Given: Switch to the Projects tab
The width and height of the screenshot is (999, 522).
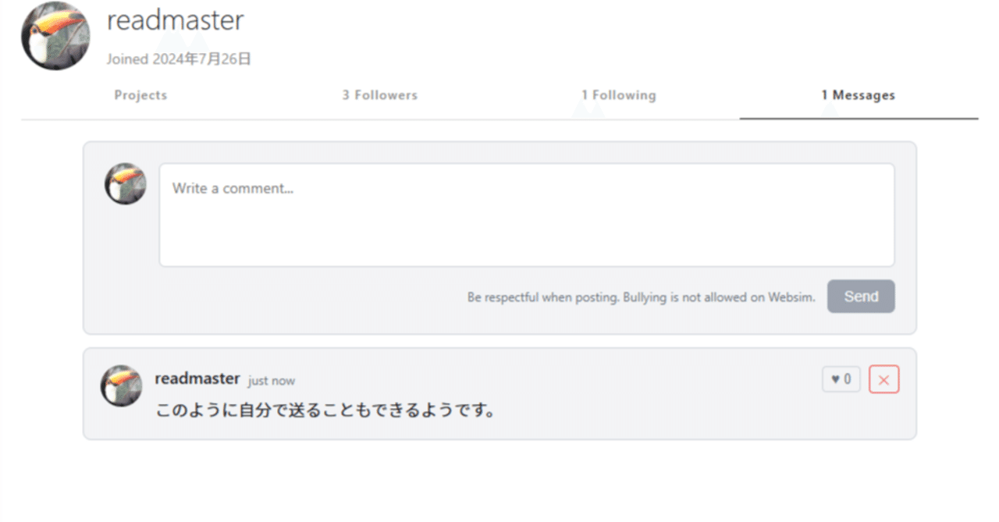Looking at the screenshot, I should 140,95.
